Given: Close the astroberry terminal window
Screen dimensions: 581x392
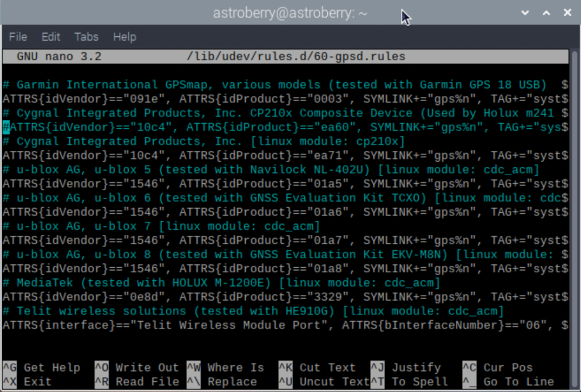Looking at the screenshot, I should [x=567, y=12].
